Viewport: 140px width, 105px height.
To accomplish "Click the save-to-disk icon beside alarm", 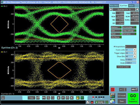I will 88,102.
